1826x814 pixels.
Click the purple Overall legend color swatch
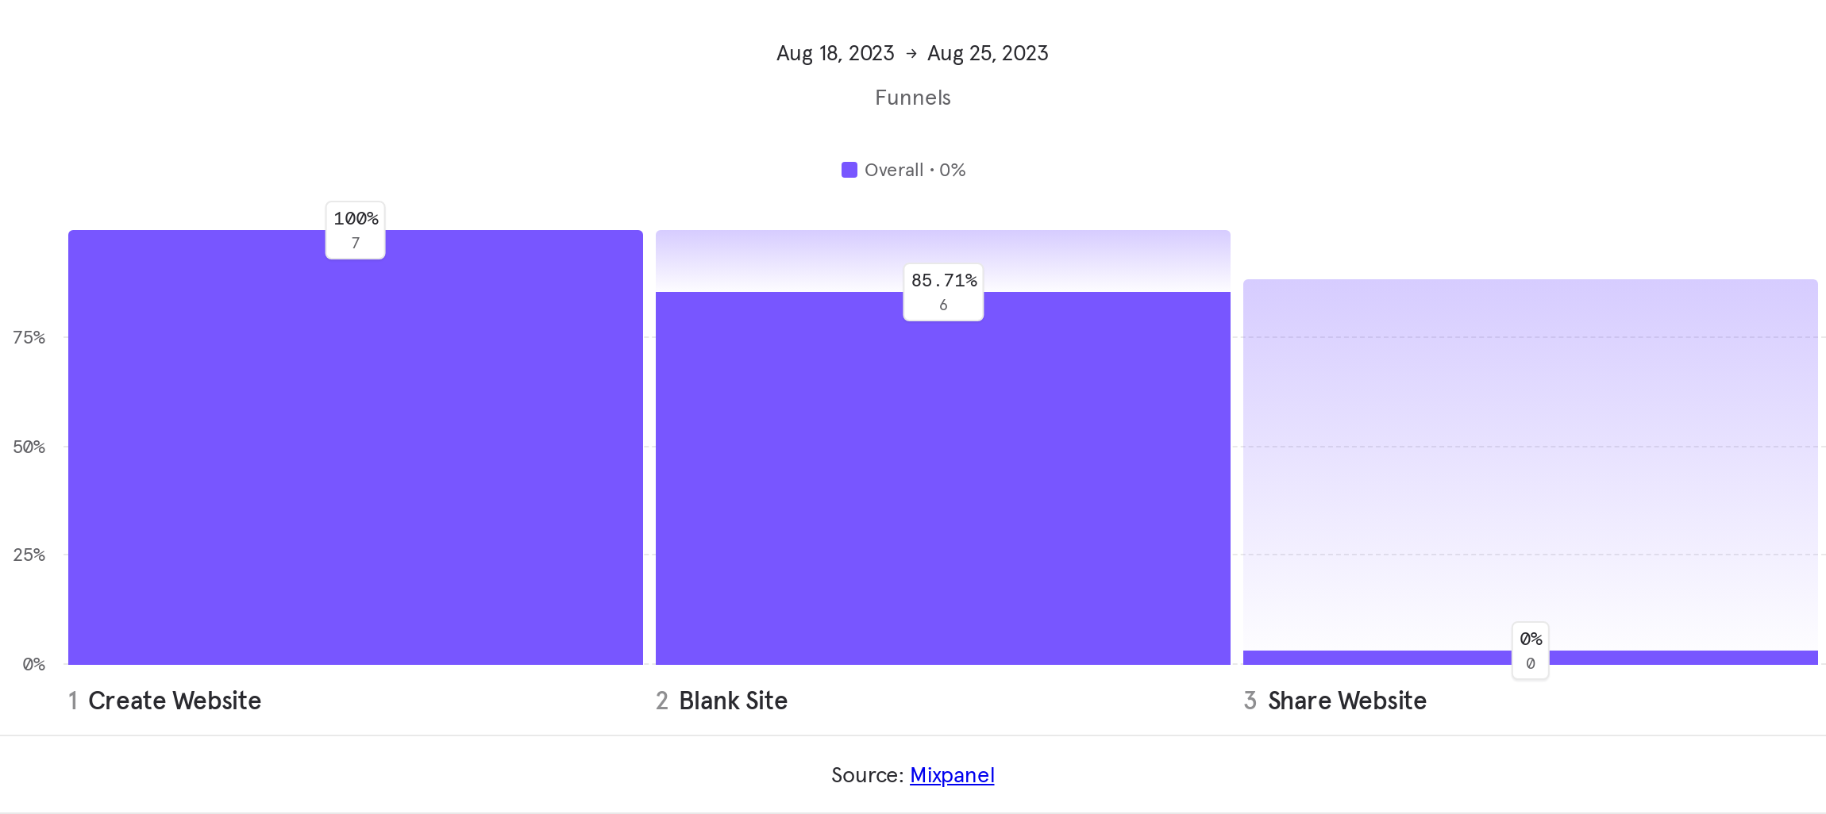(x=849, y=170)
